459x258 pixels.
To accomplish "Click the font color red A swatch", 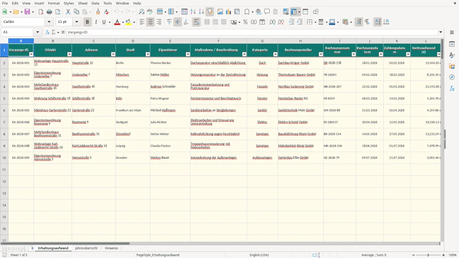I will [x=117, y=22].
